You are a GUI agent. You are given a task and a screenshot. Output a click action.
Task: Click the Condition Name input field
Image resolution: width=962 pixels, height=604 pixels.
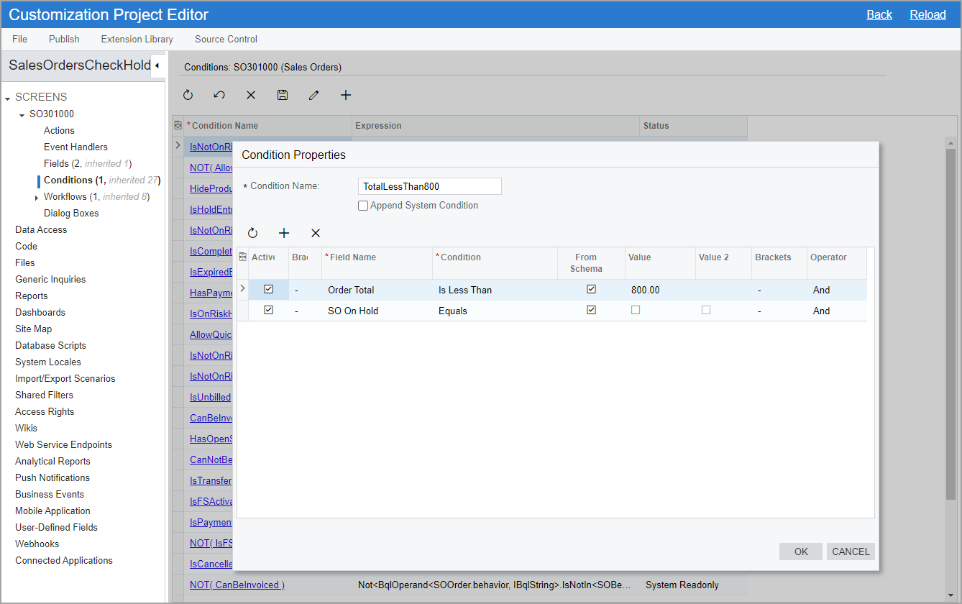[x=429, y=186]
